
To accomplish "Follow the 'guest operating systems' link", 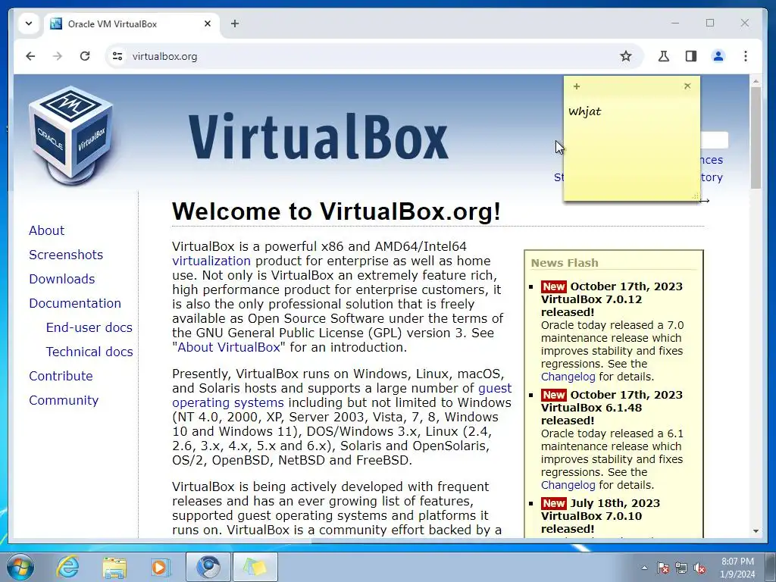I will 342,396.
